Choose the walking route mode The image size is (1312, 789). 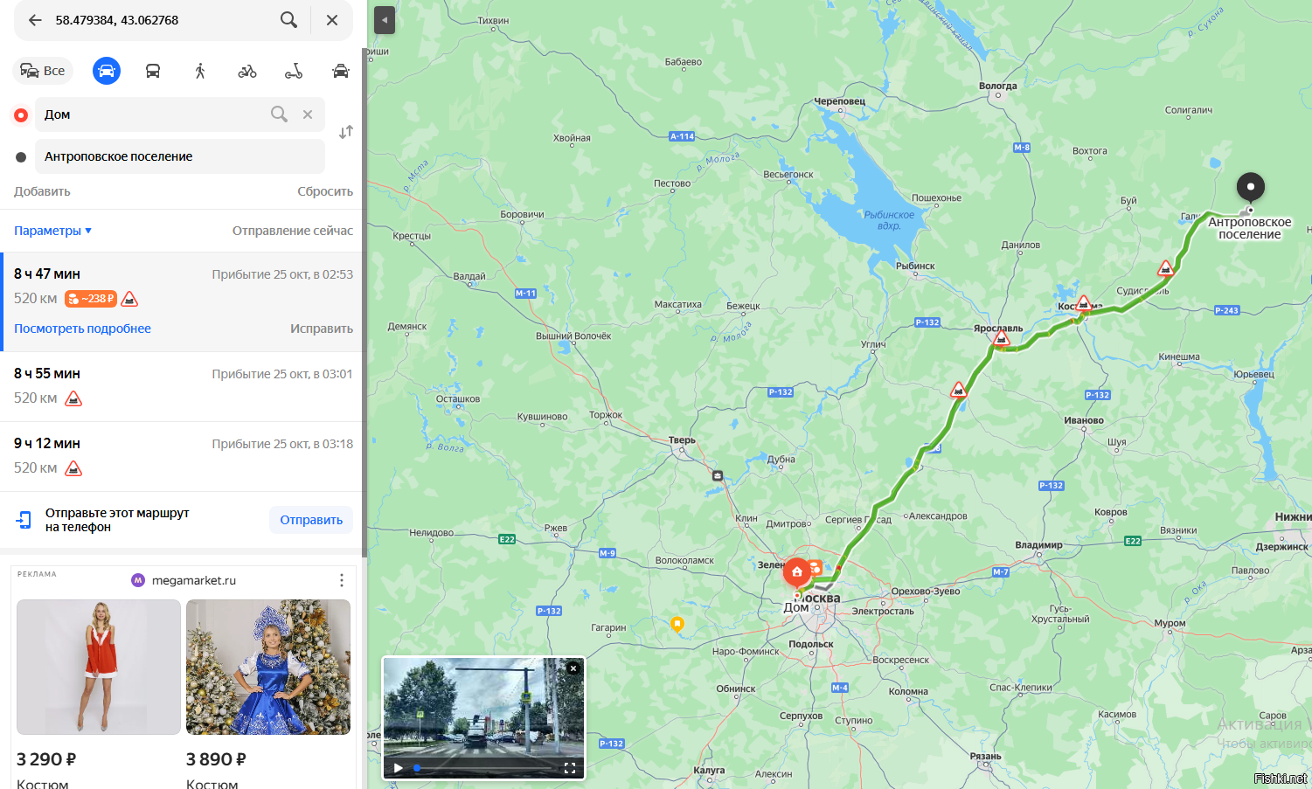point(200,71)
